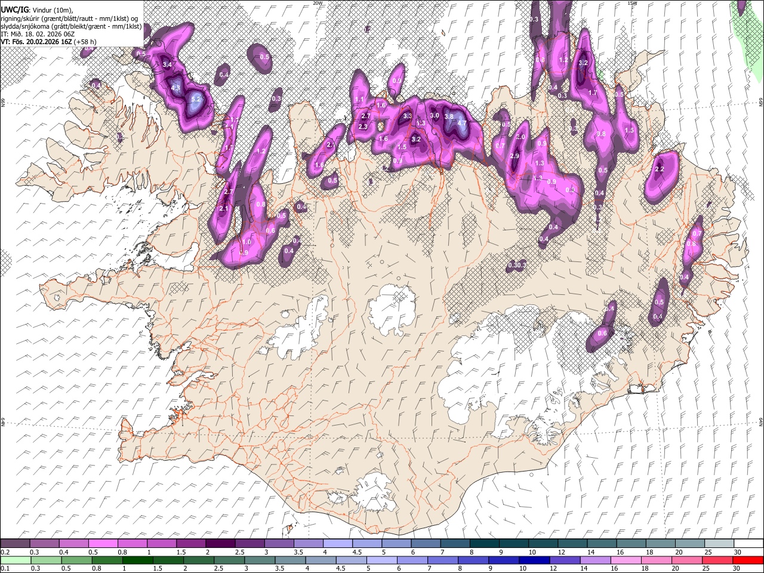Click the 3.4 precipitation value on the map
764x573 pixels.
point(167,64)
